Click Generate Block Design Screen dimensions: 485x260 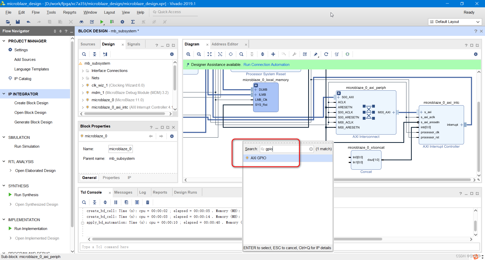click(x=33, y=122)
